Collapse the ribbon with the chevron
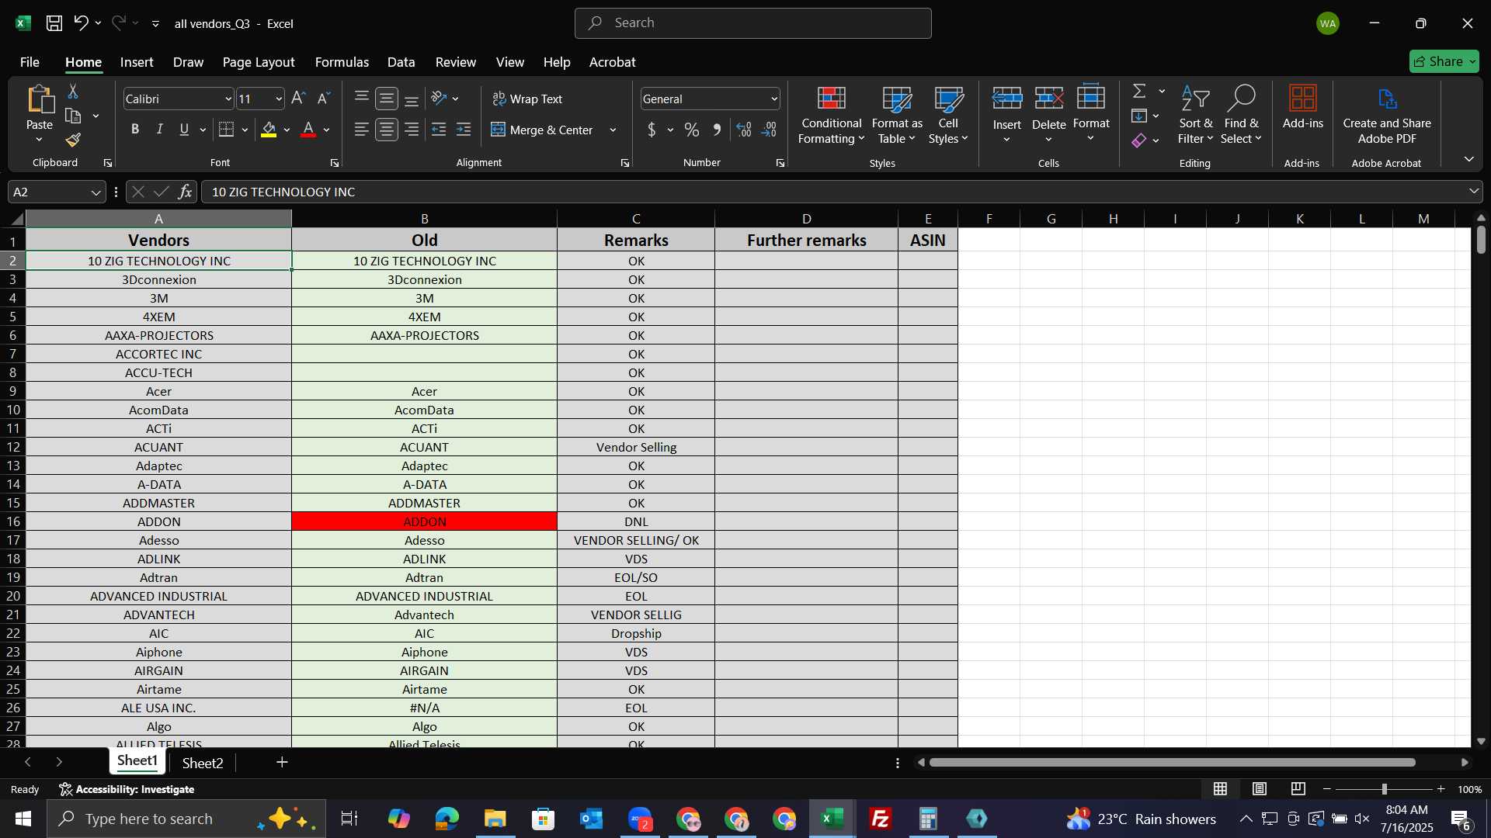1491x838 pixels. point(1468,159)
